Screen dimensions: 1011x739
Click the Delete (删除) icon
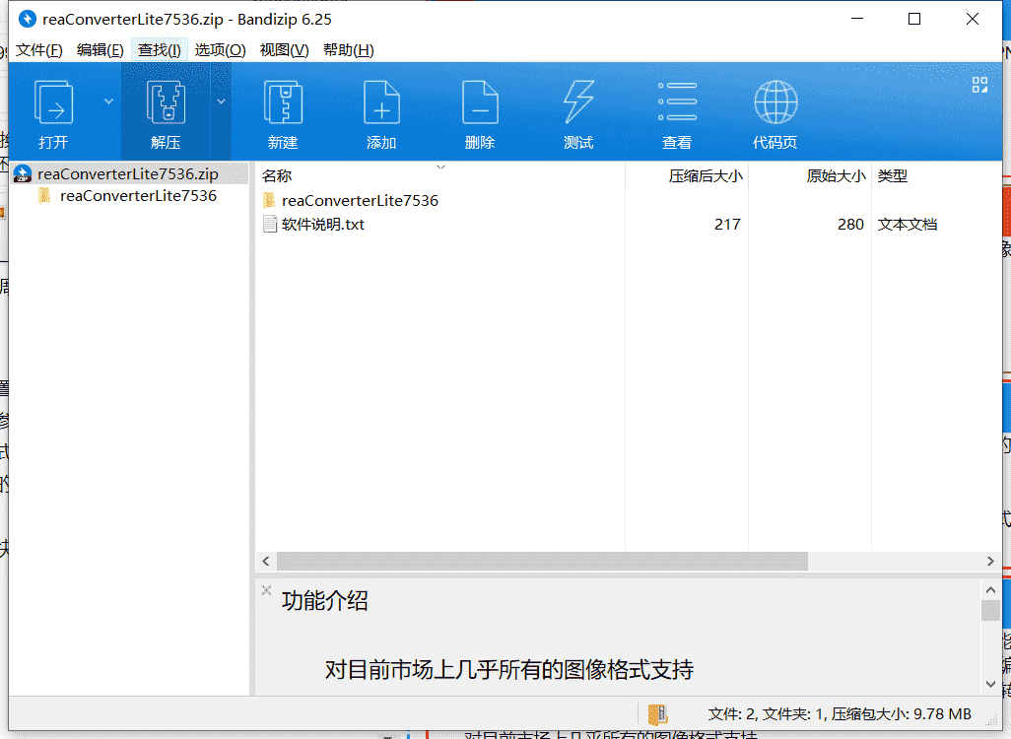tap(480, 103)
